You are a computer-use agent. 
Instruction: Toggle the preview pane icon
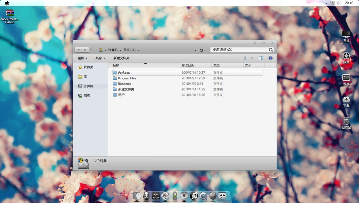tap(261, 58)
